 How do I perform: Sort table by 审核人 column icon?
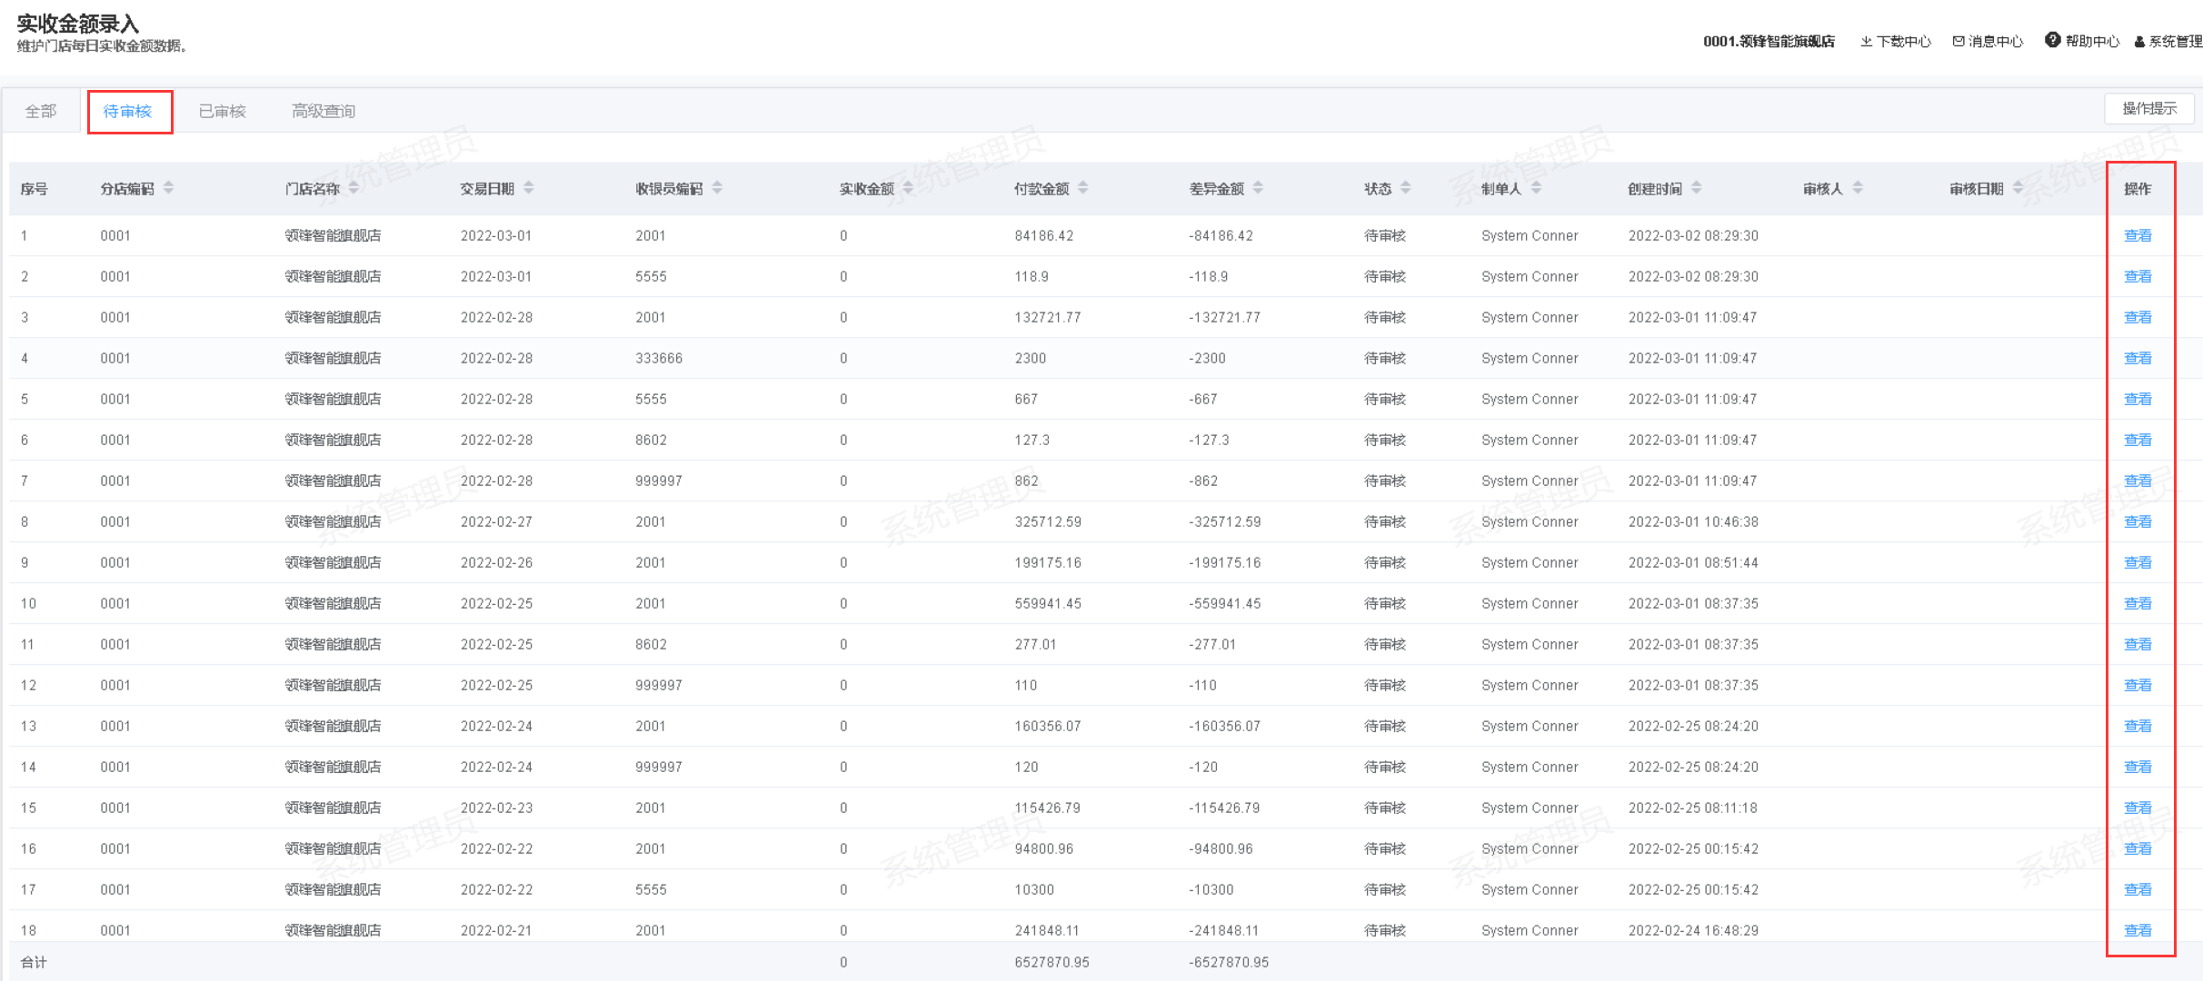click(1857, 188)
